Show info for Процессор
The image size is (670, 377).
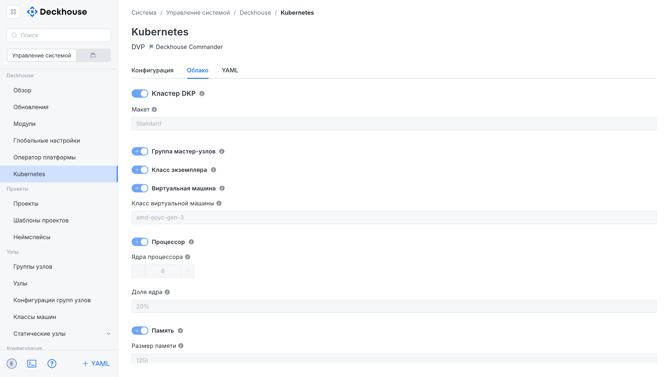click(x=191, y=242)
